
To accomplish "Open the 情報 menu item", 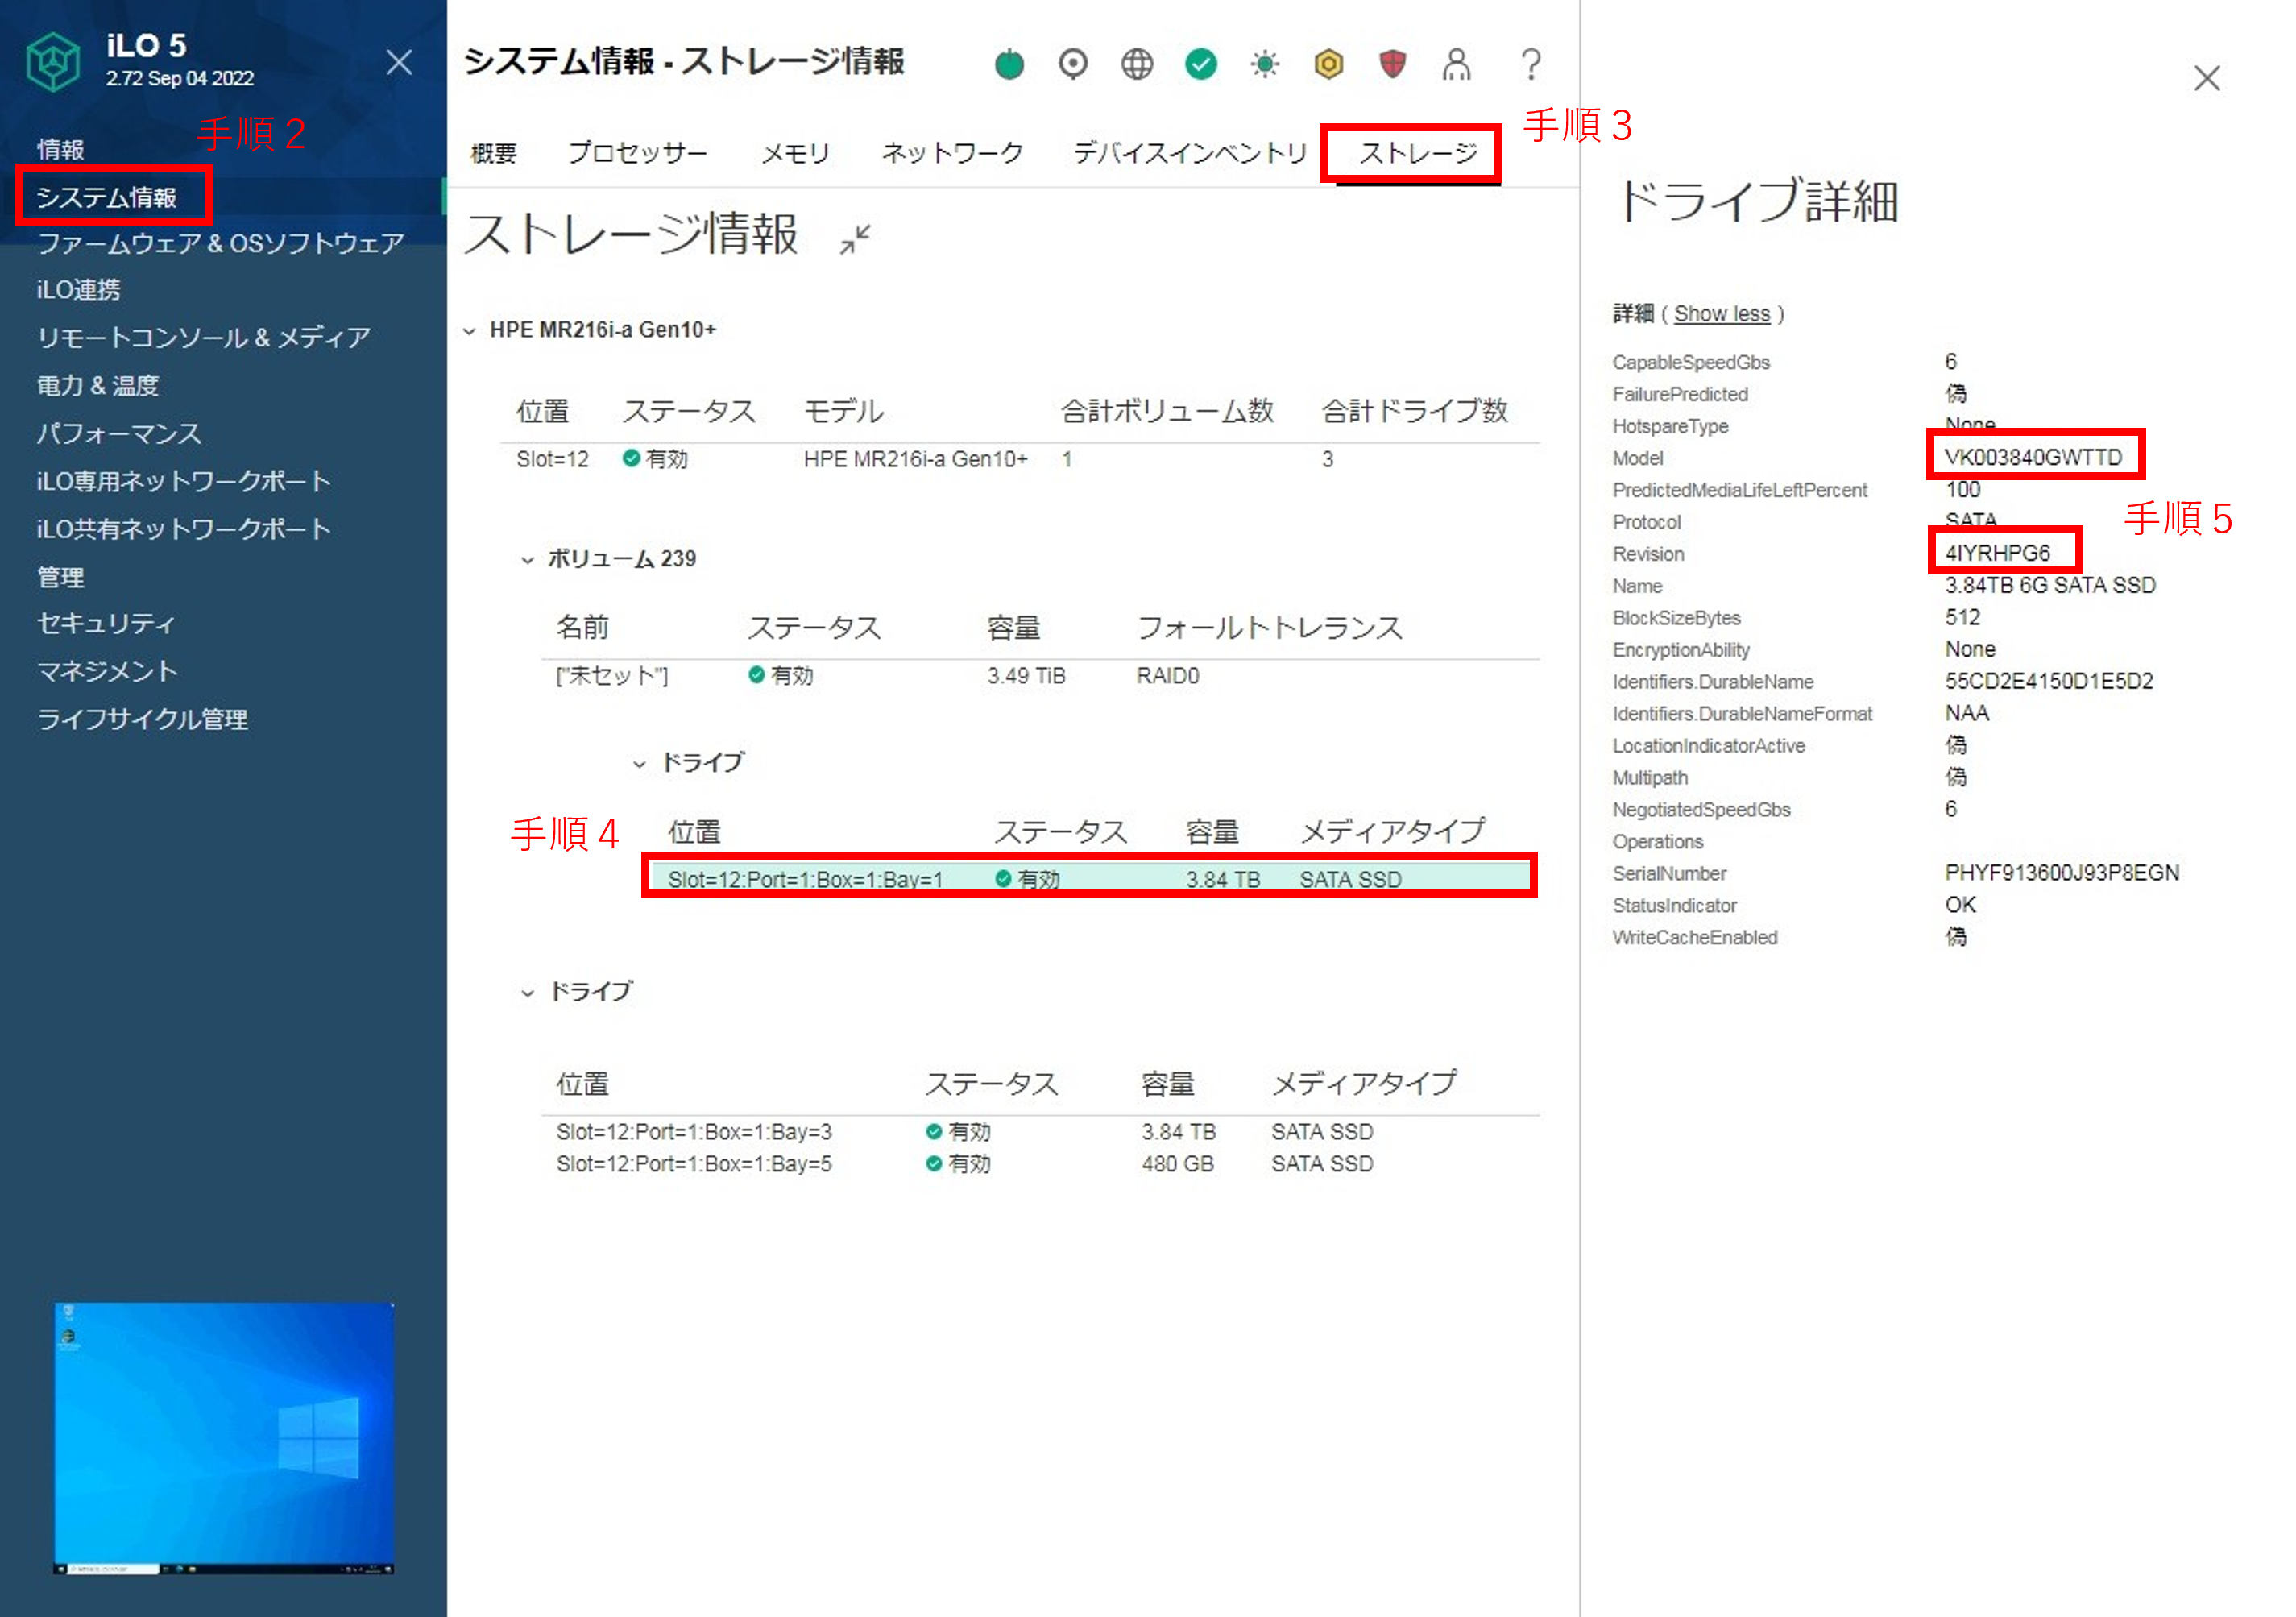I will coord(60,150).
